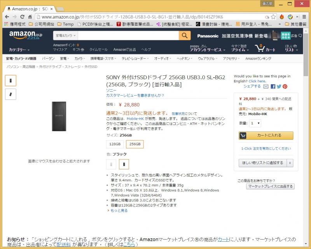The width and height of the screenshot is (311, 249).
Task: Open the quantity dropdown
Action: coord(255,123)
